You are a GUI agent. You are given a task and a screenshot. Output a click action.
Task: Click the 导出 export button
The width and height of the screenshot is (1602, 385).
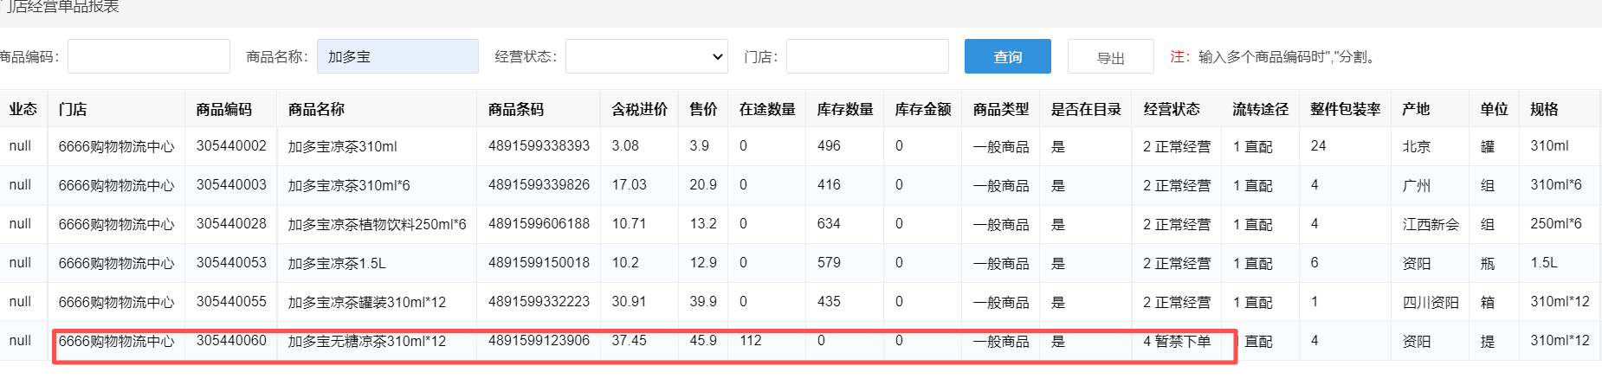pos(1110,57)
